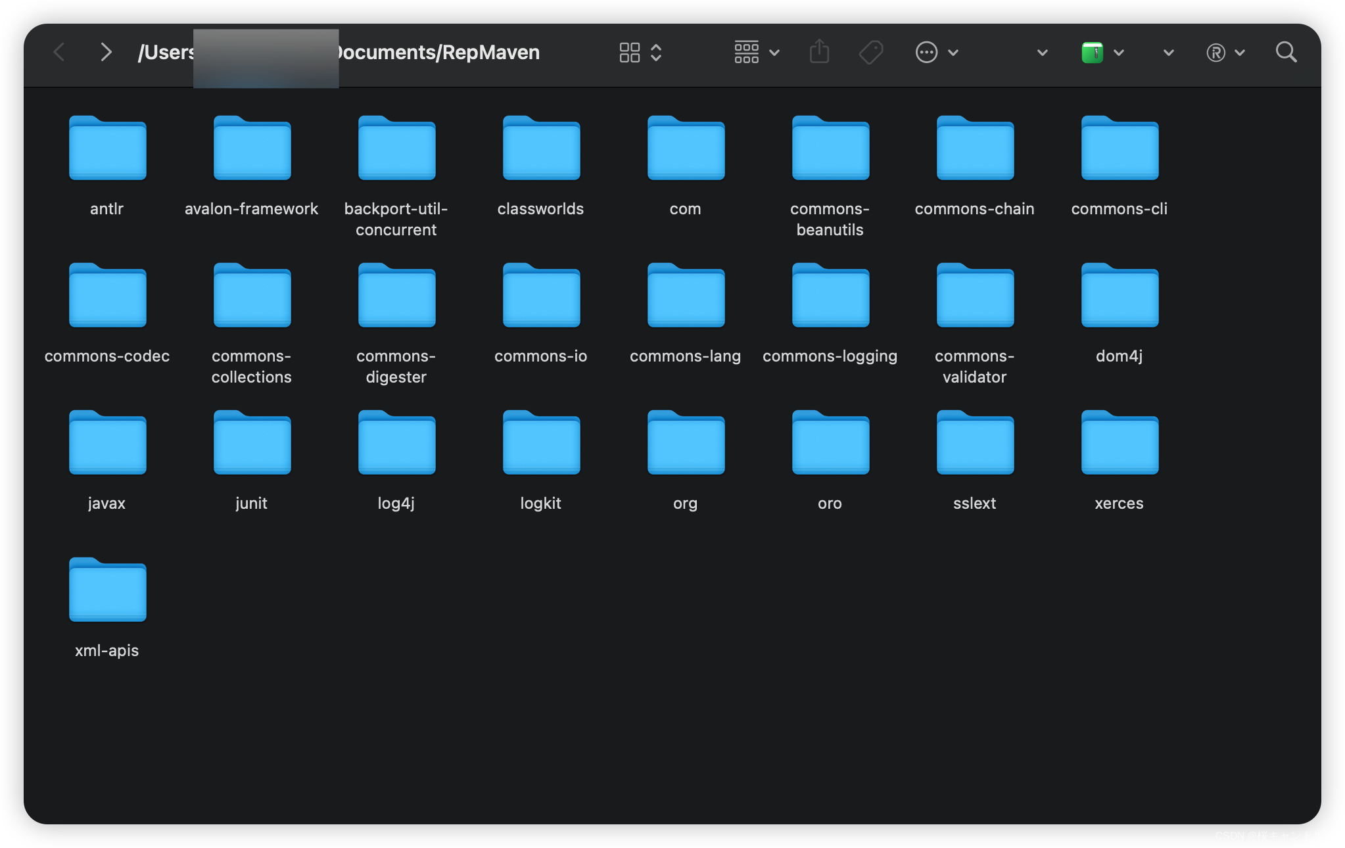Select the log4j folder
1345x848 pixels.
(x=397, y=442)
